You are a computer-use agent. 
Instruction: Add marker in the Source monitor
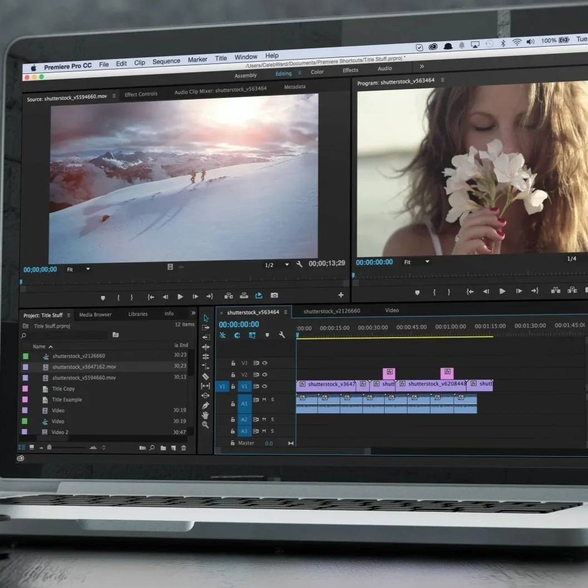click(103, 298)
